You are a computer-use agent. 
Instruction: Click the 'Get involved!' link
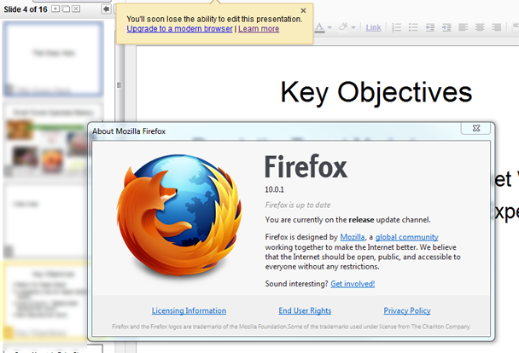(x=353, y=284)
